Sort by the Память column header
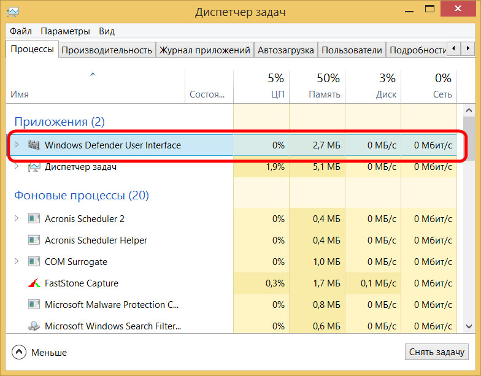Image resolution: width=481 pixels, height=376 pixels. tap(317, 87)
